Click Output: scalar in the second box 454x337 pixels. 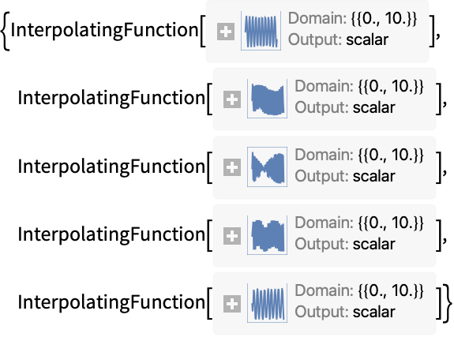345,107
